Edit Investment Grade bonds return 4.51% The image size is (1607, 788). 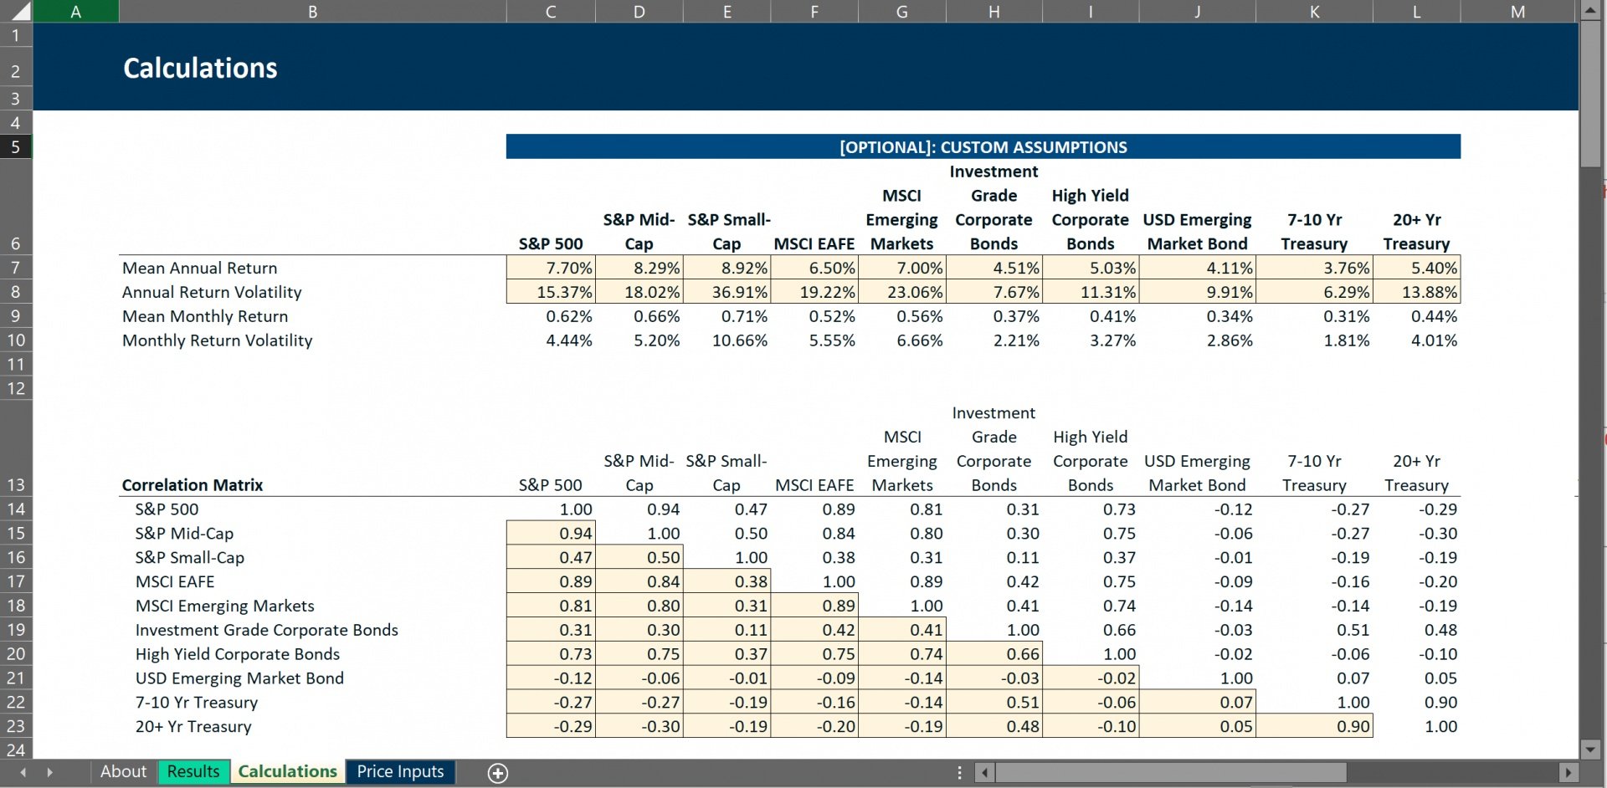994,268
